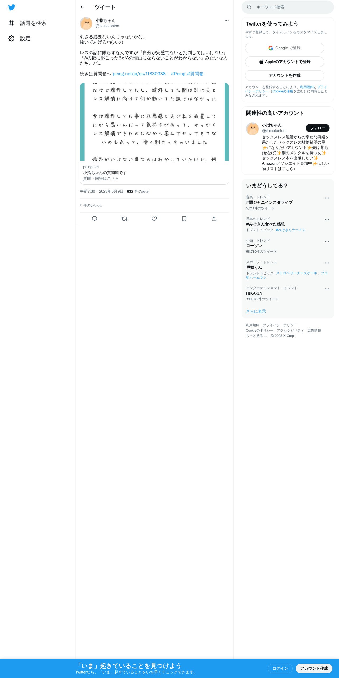Screen dimensions: 339x678
Task: Go back with the arrow icon
Action: (82, 7)
